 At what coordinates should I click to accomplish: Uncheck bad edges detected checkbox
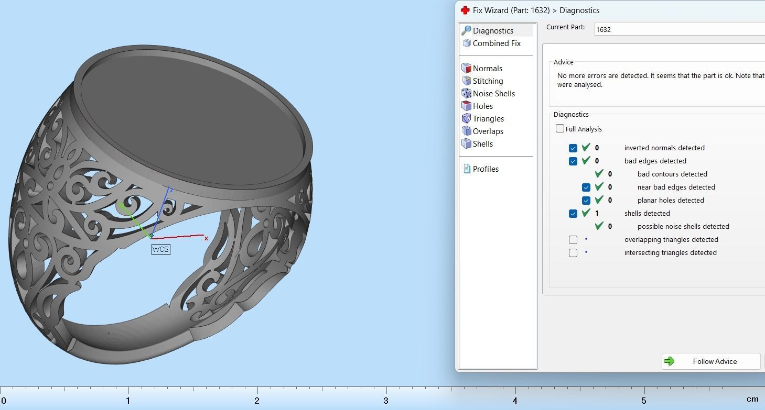click(x=573, y=161)
